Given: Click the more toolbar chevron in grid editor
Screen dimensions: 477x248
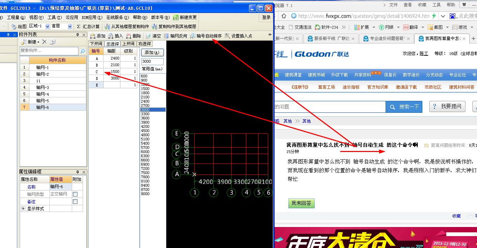Looking at the screenshot, I should pyautogui.click(x=270, y=35).
